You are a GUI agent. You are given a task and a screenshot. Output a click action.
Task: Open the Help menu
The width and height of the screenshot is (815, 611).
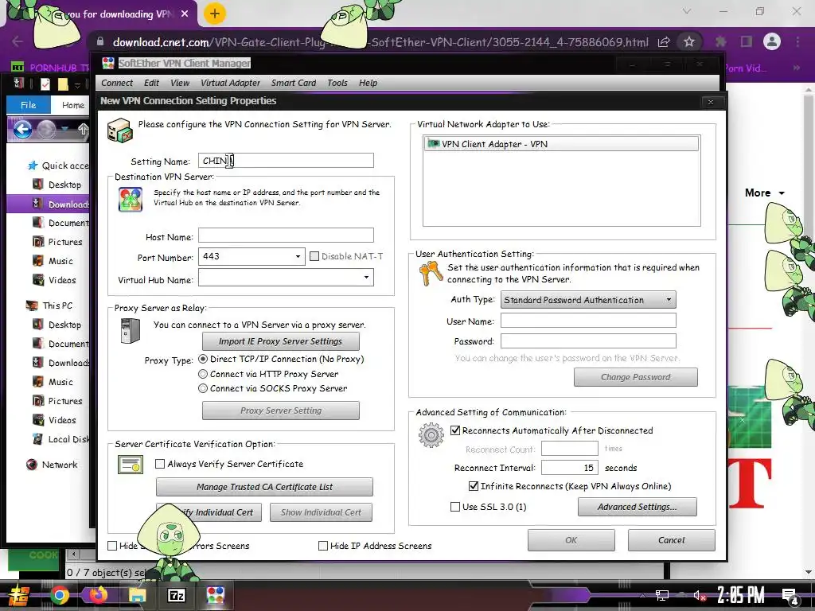[368, 83]
